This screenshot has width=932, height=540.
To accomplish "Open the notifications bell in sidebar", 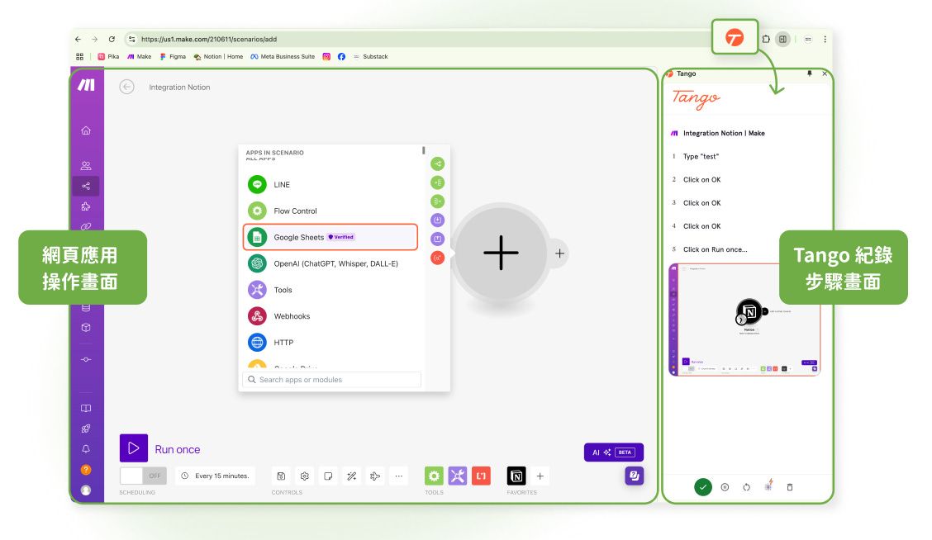I will tap(86, 449).
